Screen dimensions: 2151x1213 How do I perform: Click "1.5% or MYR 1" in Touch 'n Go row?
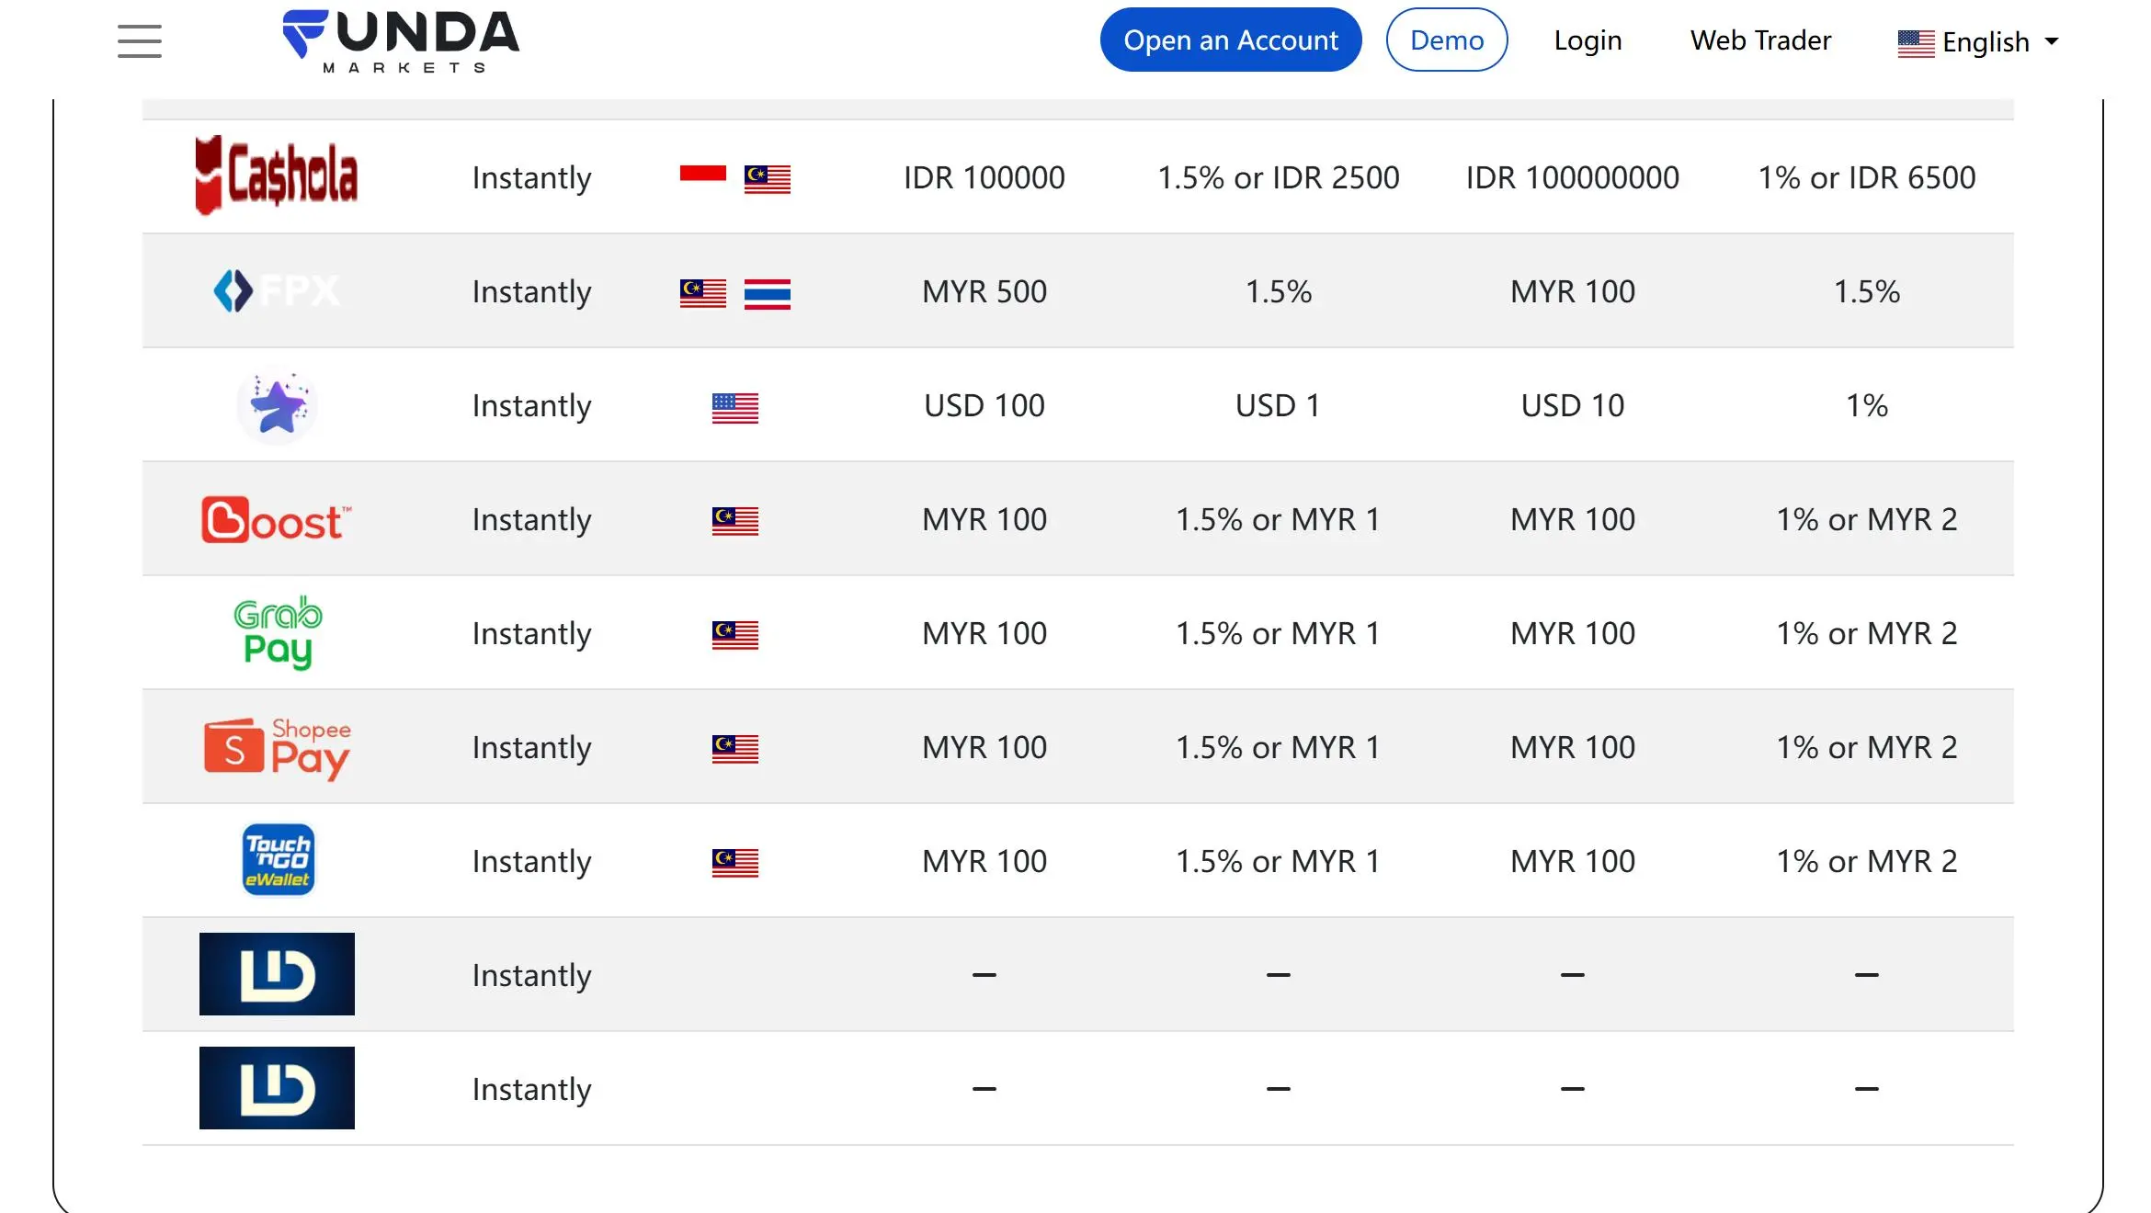1279,861
